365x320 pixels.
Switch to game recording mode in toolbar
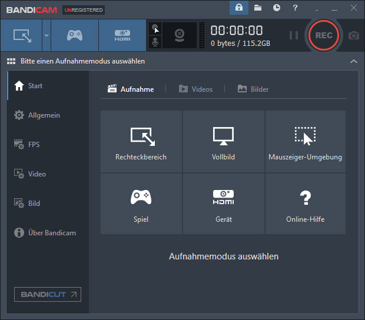tap(75, 35)
